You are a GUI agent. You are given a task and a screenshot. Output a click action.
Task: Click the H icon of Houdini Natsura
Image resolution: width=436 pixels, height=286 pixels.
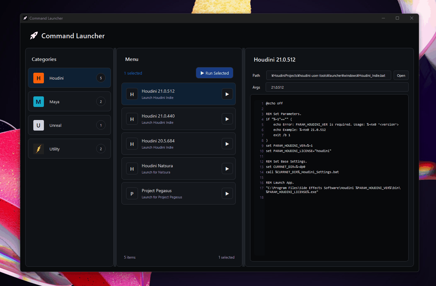tap(132, 169)
